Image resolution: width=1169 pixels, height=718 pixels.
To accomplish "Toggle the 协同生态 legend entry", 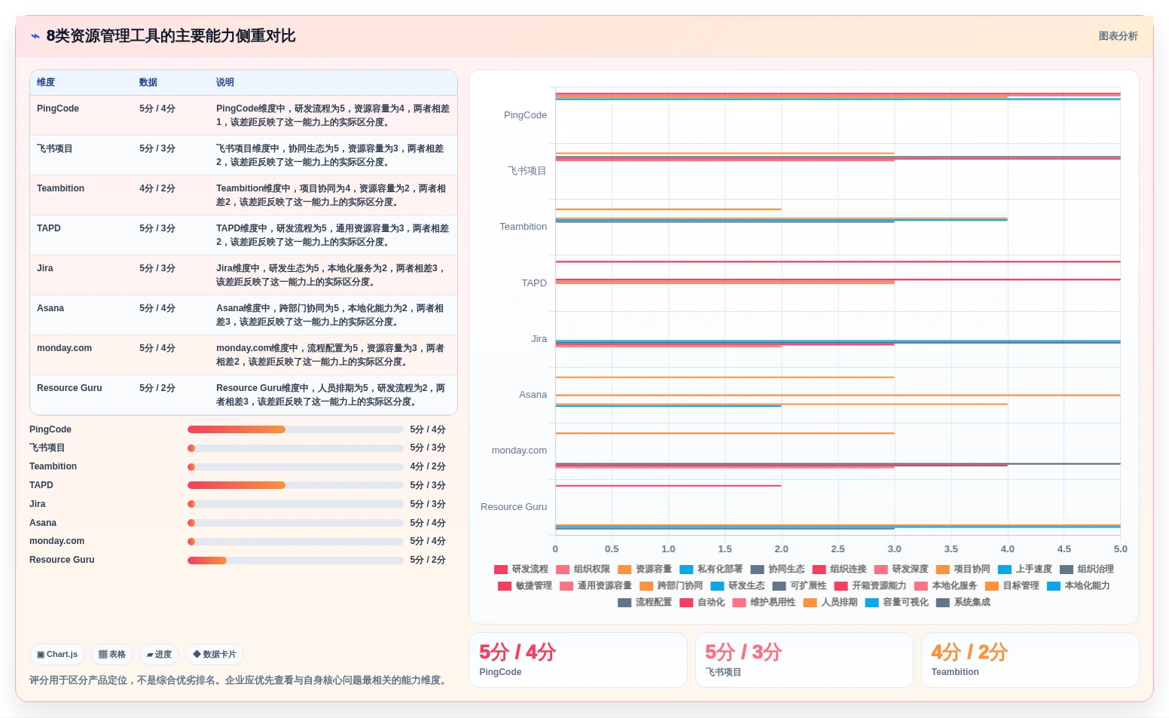I will 777,569.
